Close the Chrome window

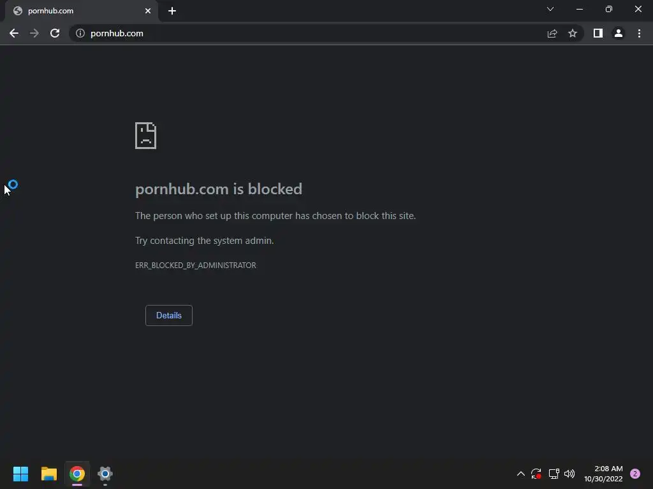638,9
